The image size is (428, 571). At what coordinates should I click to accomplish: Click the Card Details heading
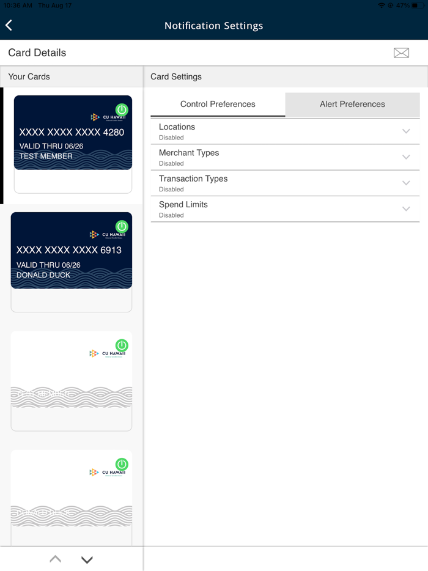[37, 53]
